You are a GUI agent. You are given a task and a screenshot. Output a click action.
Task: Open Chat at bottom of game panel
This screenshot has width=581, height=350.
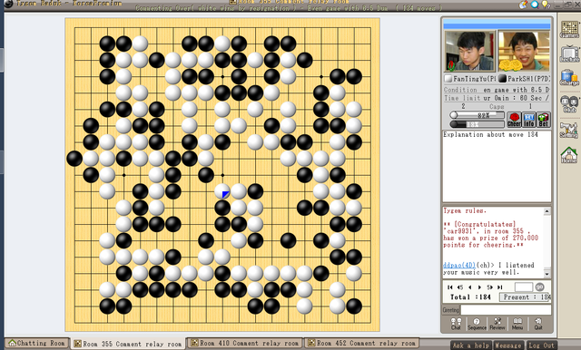click(x=456, y=324)
